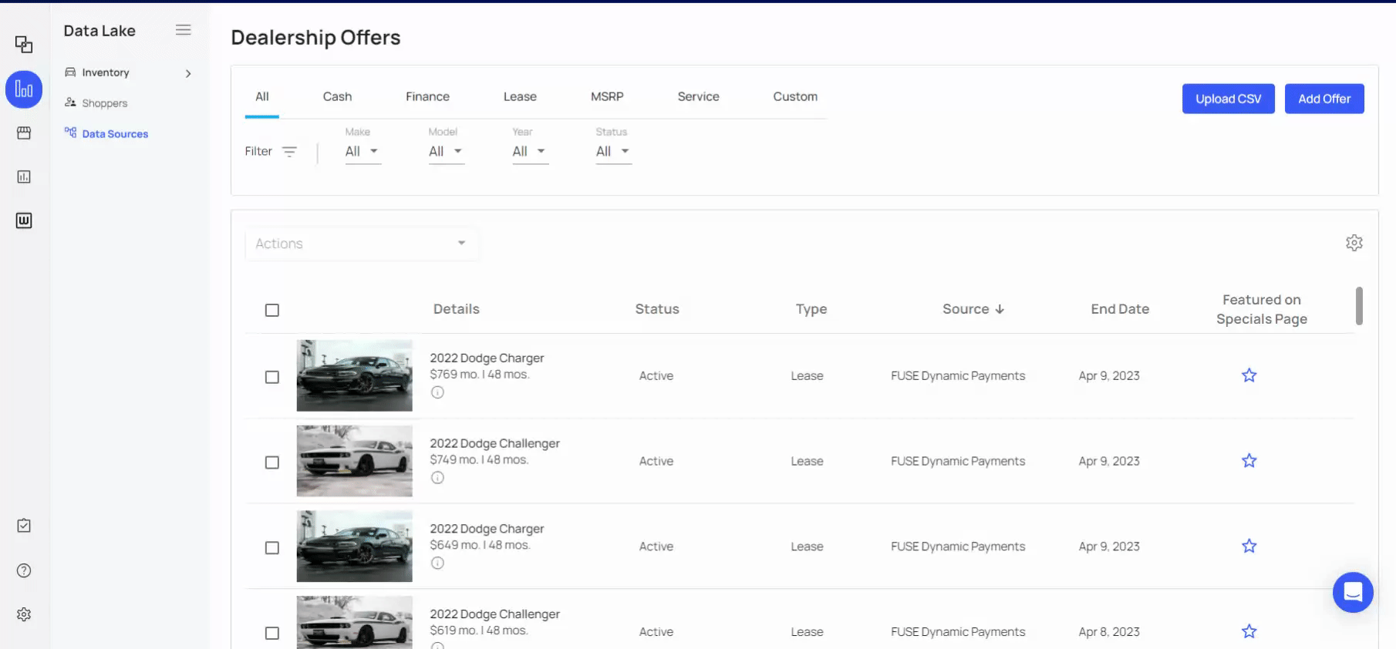Image resolution: width=1396 pixels, height=649 pixels.
Task: Switch to the Lease tab
Action: pyautogui.click(x=520, y=96)
